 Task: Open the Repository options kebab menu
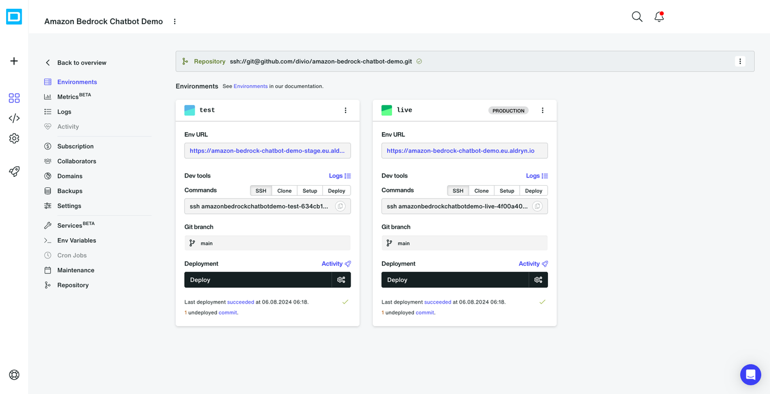tap(740, 61)
